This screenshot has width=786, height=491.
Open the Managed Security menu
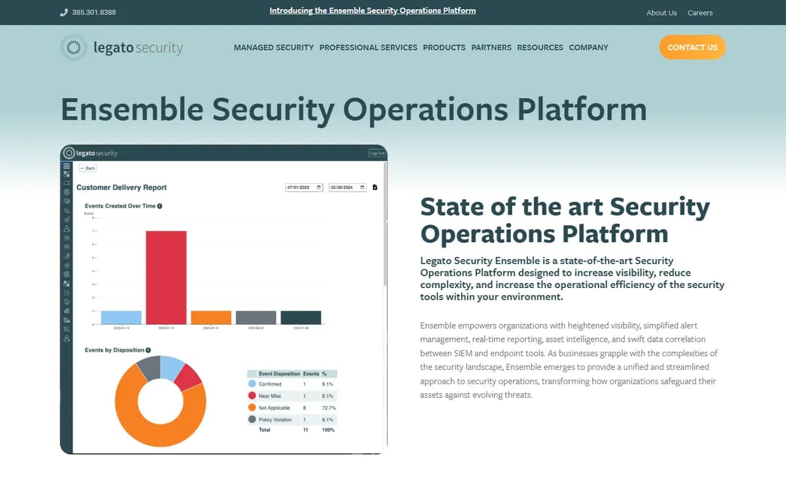(x=274, y=47)
